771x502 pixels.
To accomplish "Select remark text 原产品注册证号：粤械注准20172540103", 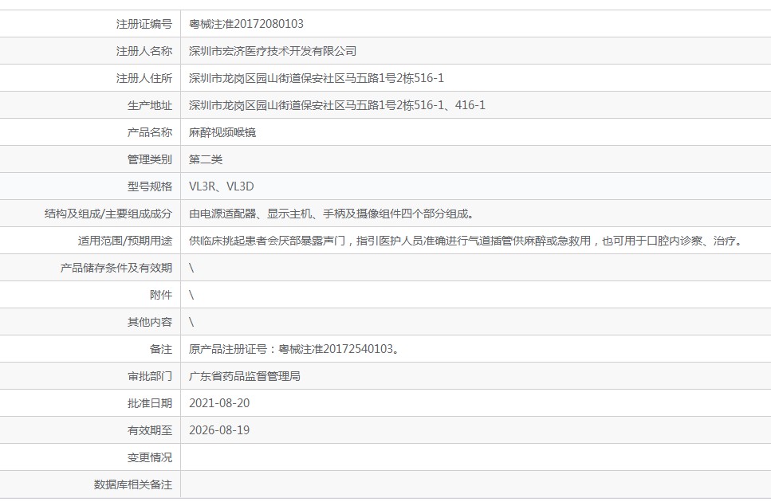I will pyautogui.click(x=293, y=349).
